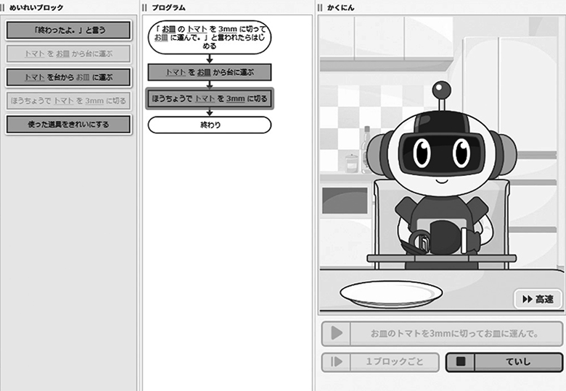Image resolution: width=566 pixels, height=391 pixels.
Task: Click the grip icon beside かくにん header
Action: [320, 7]
